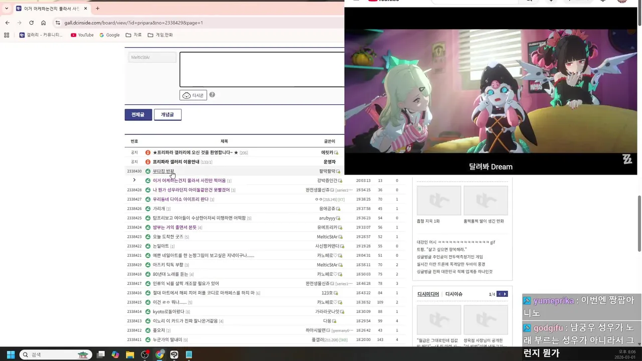Click image icon of 논알아트 post
Viewport: 642px width, 361px height.
pyautogui.click(x=148, y=246)
